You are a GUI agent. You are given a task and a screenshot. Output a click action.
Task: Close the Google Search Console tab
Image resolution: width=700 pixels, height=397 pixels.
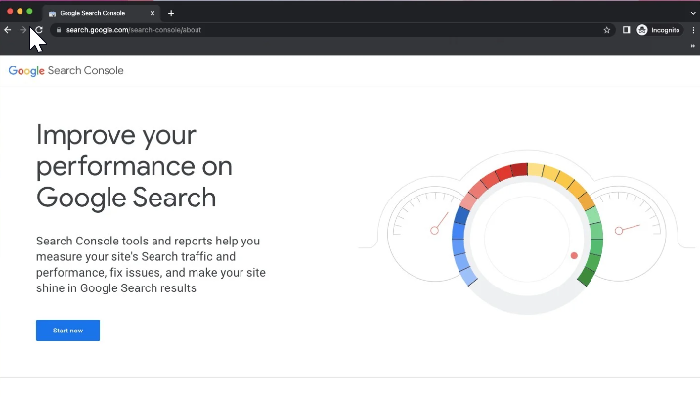coord(153,13)
